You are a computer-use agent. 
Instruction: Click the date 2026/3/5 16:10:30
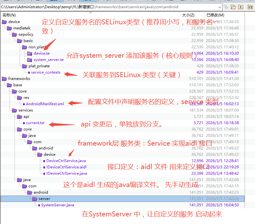click(x=222, y=53)
